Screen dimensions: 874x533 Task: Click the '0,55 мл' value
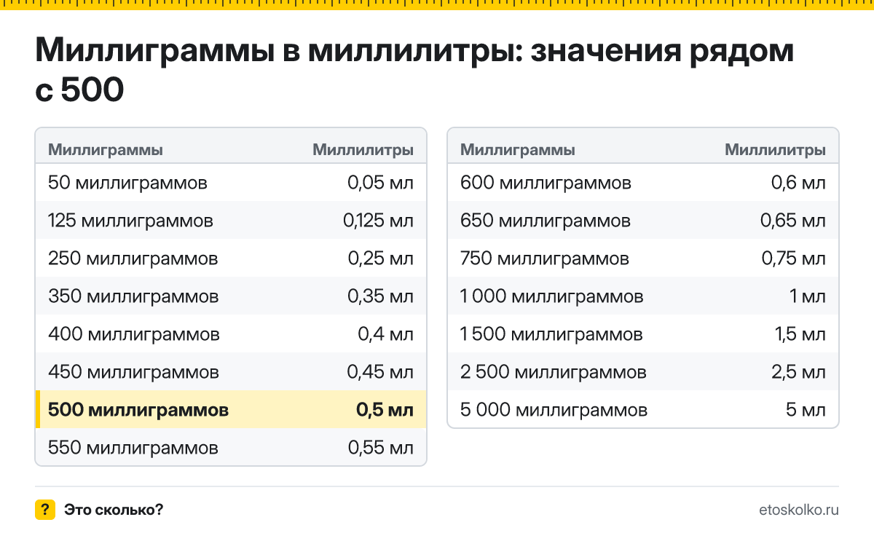click(381, 448)
